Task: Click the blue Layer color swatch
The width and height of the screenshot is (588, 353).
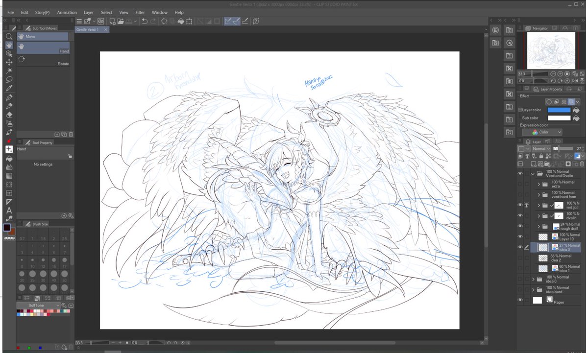Action: click(559, 110)
